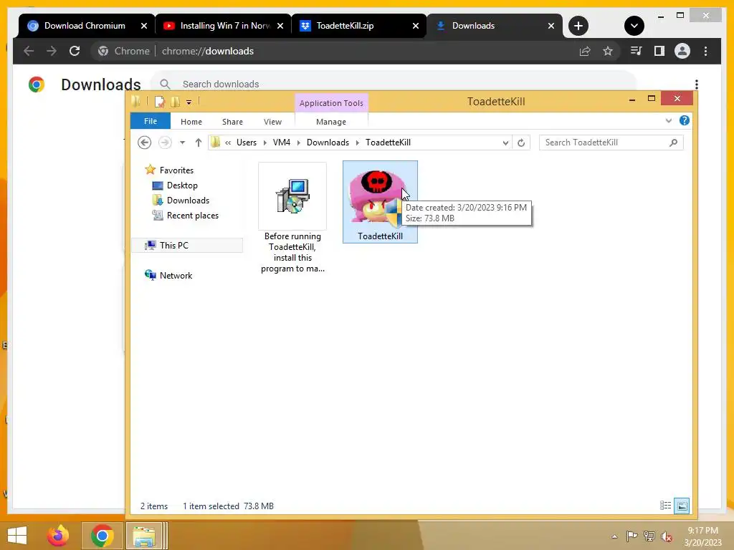Click ToadetteKill in the address breadcrumb
Screen dimensions: 734x550
[x=388, y=143]
